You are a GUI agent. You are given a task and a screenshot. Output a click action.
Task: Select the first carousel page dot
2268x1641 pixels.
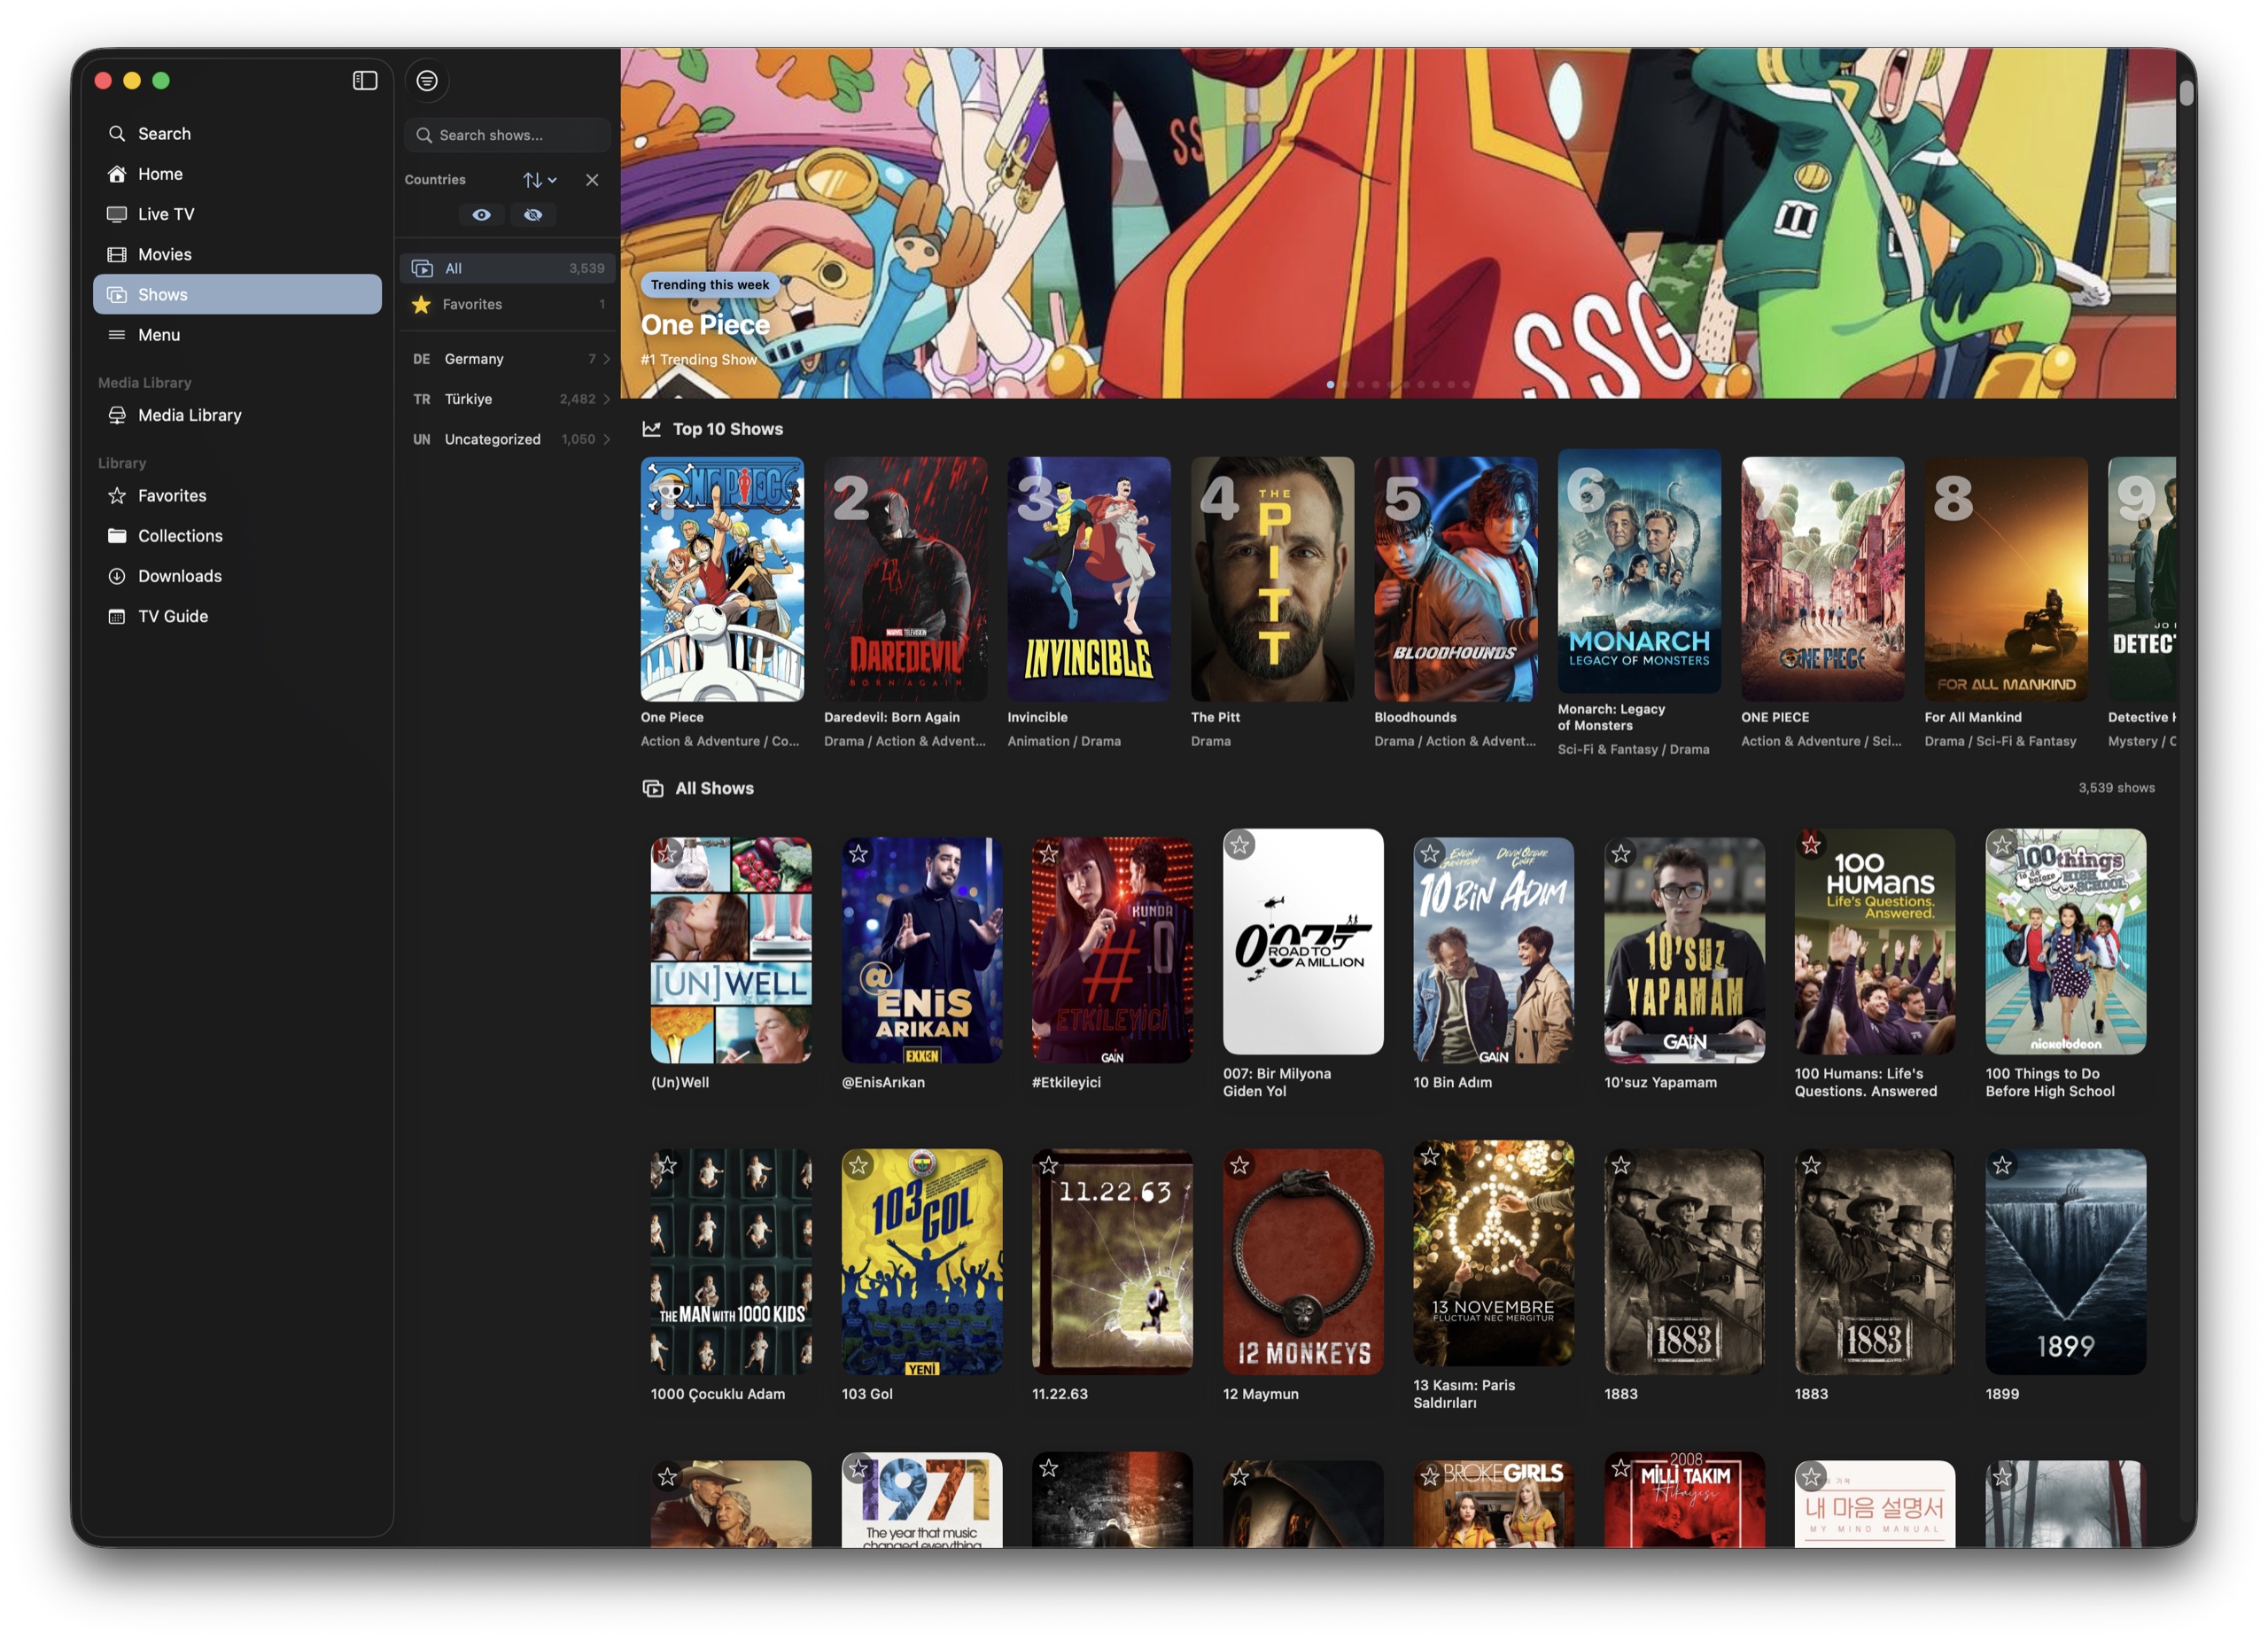pos(1330,384)
